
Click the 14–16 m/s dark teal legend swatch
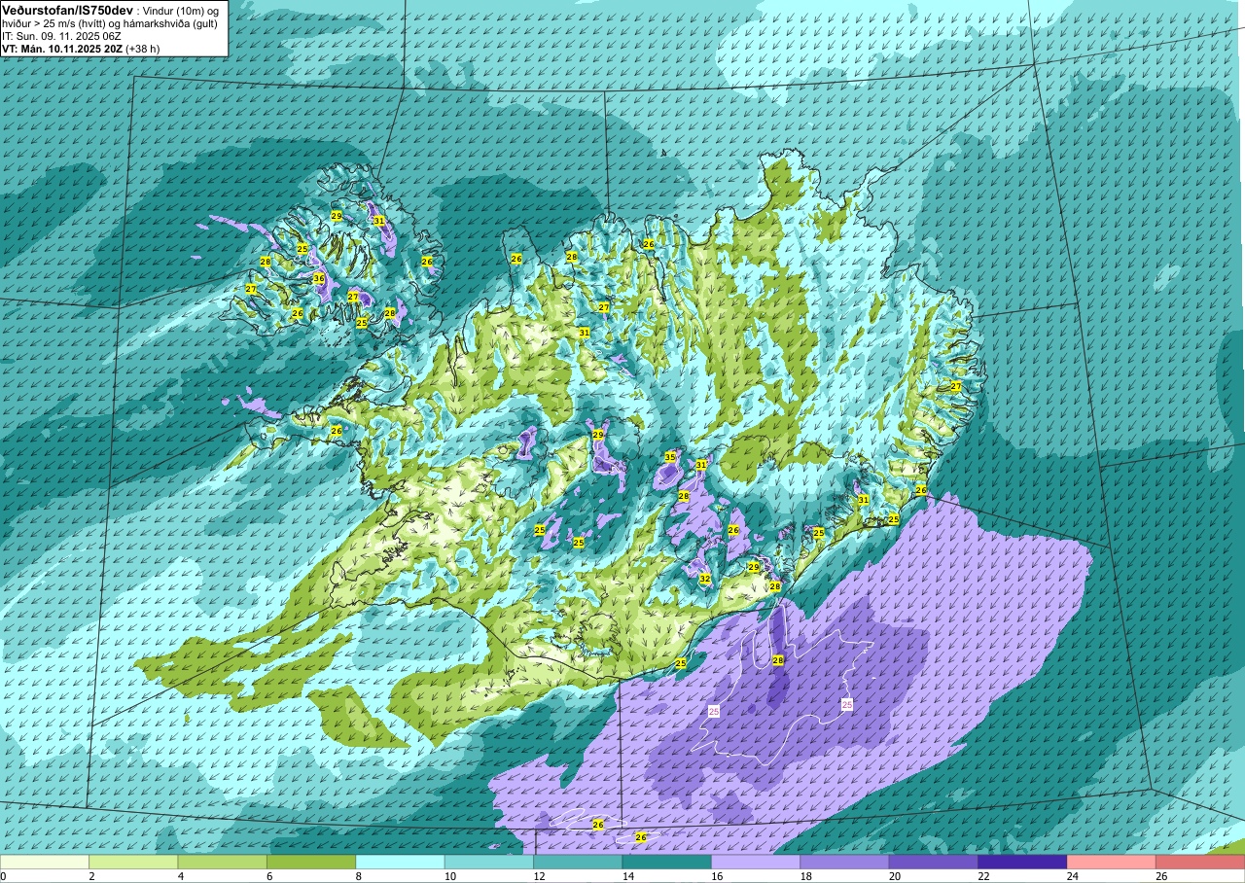click(666, 862)
